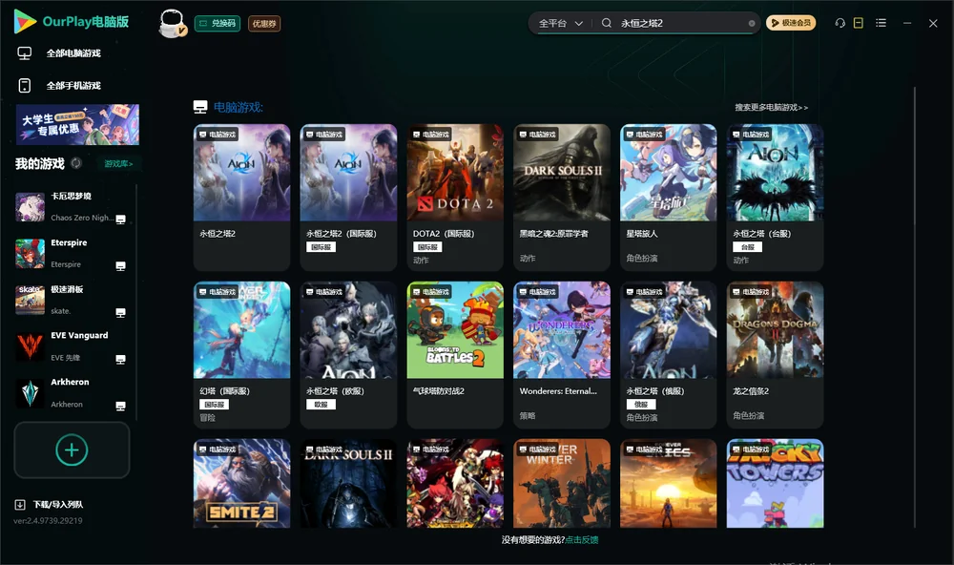
Task: Open the 永恒之塔 (台服) game card
Action: tap(775, 198)
